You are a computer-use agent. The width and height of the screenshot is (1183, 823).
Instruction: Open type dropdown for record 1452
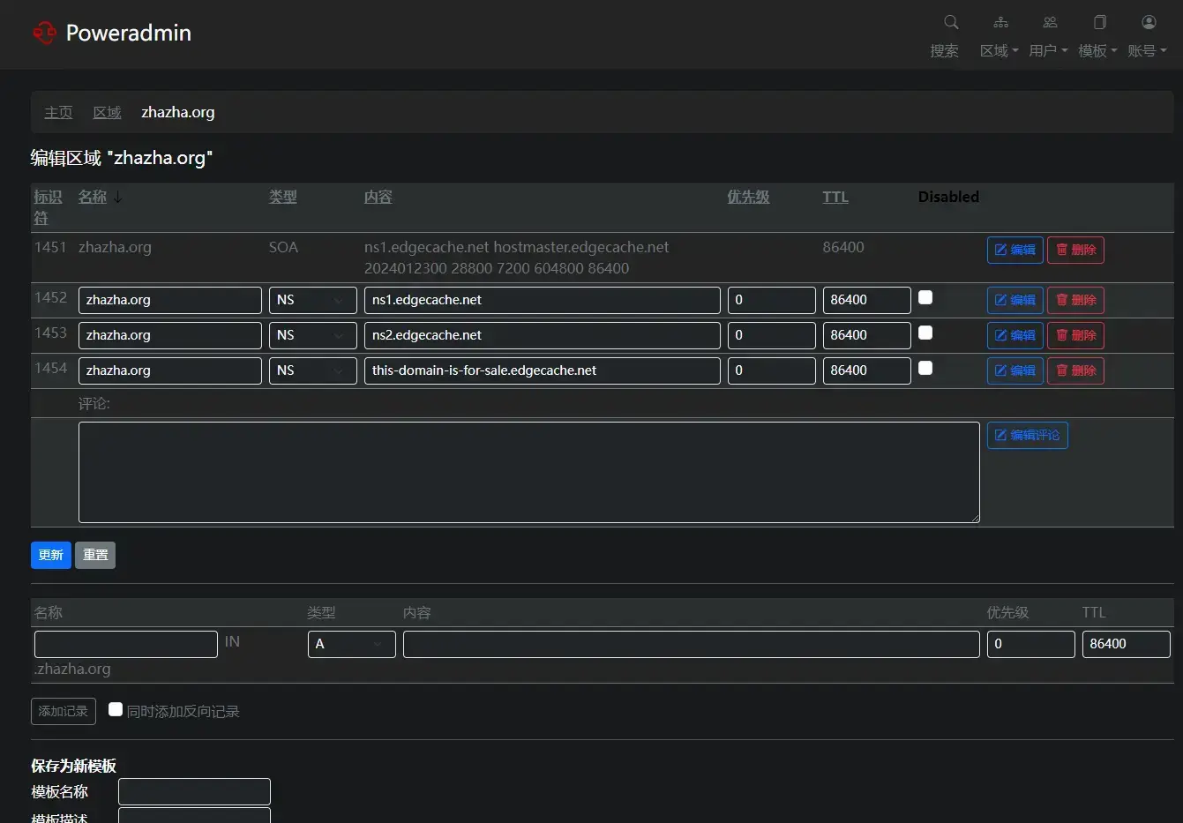[x=313, y=300]
